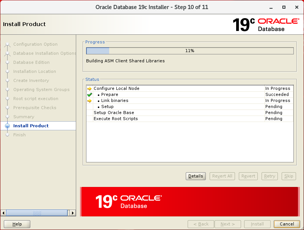
Task: Select the Setup Oracle Base row
Action: click(190, 113)
